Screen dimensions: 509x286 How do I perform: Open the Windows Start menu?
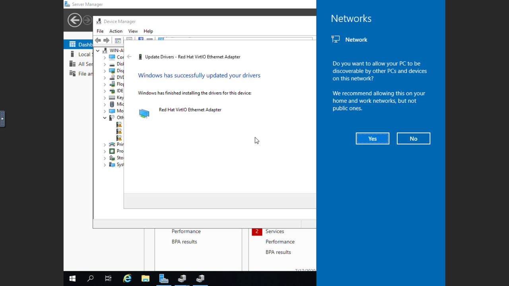(x=73, y=278)
